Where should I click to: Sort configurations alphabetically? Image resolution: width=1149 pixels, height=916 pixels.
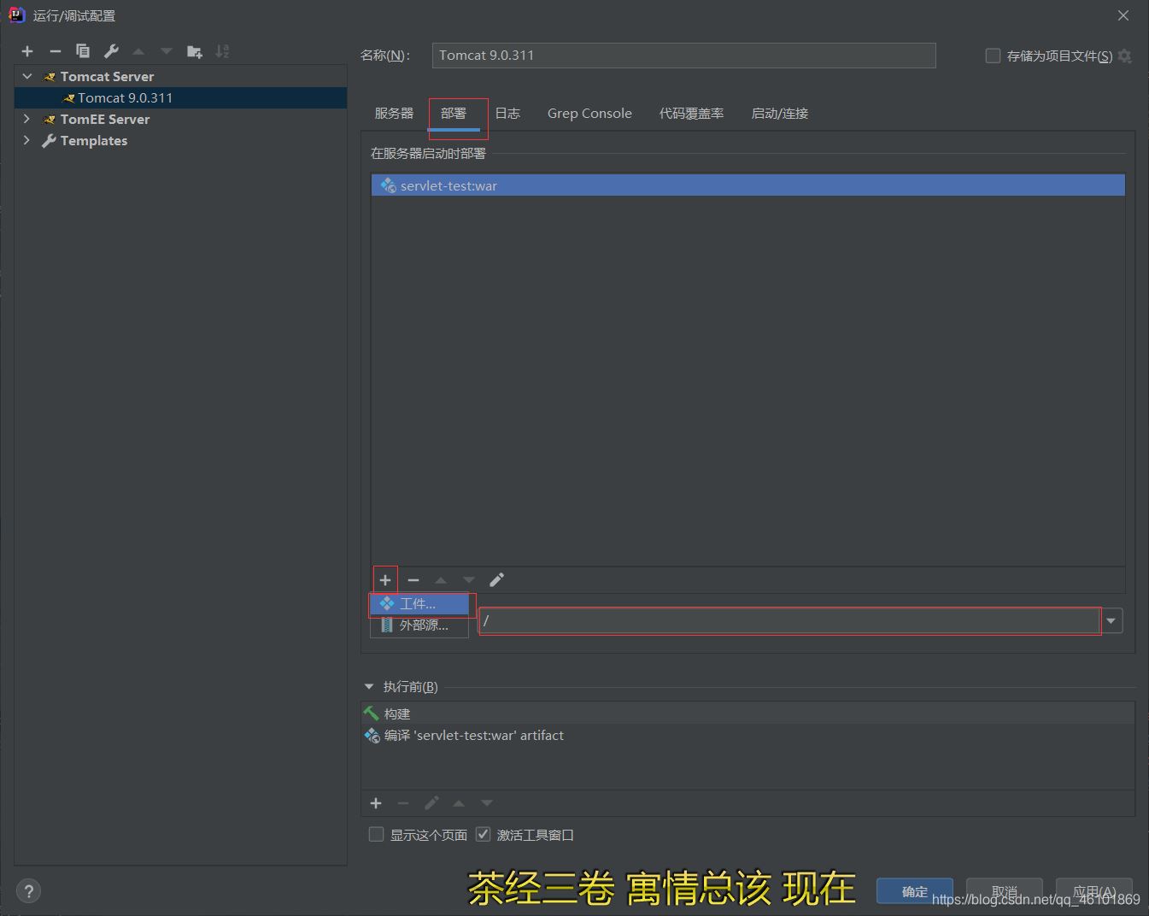tap(223, 51)
